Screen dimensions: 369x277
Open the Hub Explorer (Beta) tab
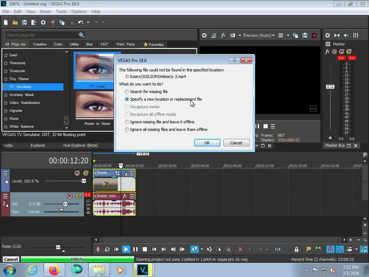80,145
